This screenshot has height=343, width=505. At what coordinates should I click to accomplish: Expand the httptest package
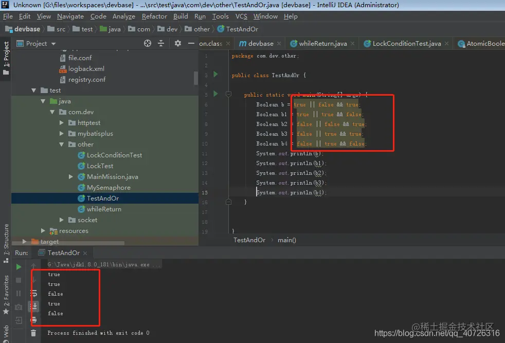coord(62,123)
